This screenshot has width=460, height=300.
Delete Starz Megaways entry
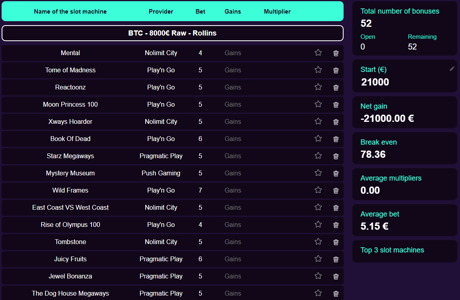coord(336,156)
